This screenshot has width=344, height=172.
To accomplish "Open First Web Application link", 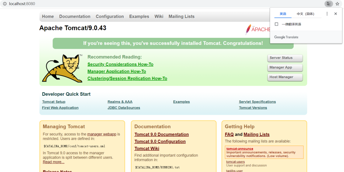I will [x=60, y=108].
